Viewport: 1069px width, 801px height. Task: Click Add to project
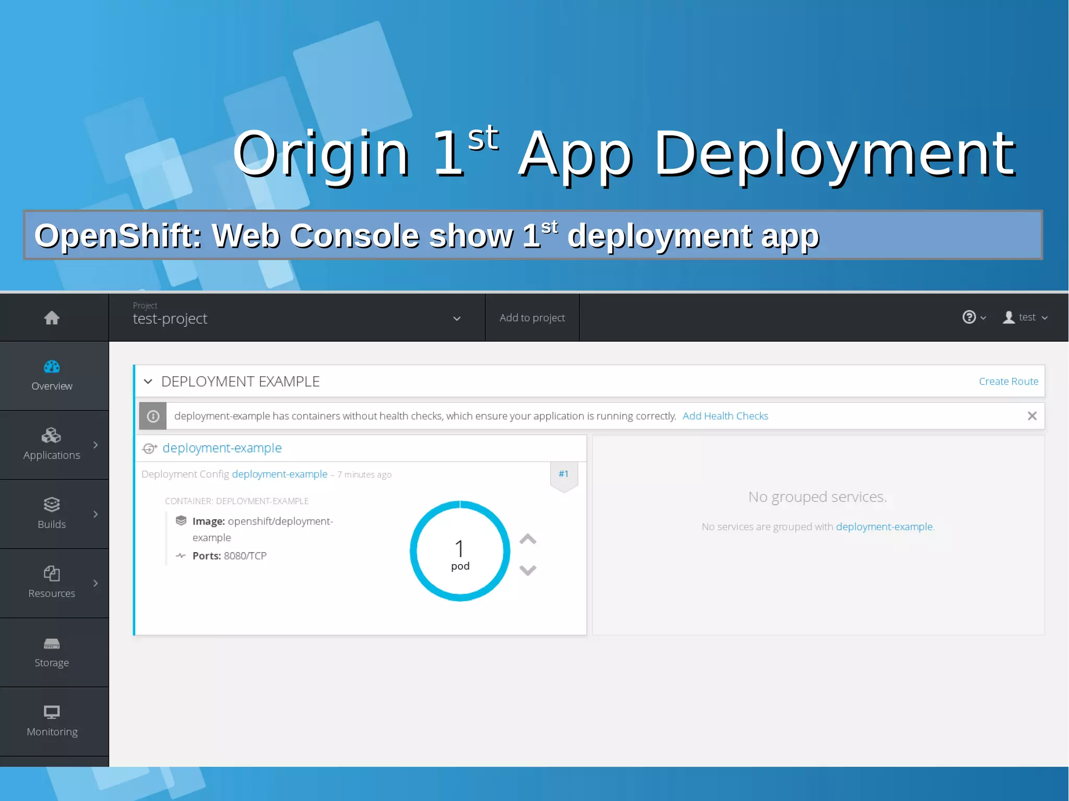pyautogui.click(x=532, y=318)
